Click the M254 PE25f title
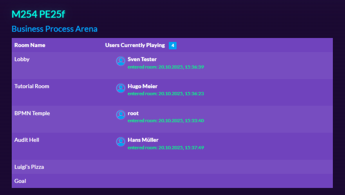 tap(38, 14)
